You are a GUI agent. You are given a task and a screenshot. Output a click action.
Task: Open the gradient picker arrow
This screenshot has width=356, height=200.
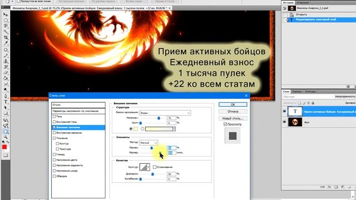point(174,129)
